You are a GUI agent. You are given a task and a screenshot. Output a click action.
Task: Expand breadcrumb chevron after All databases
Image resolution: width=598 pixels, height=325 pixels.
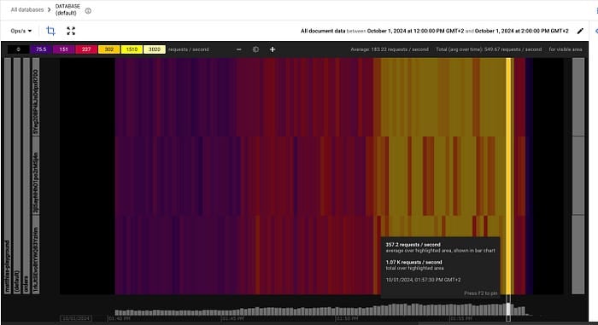click(50, 9)
